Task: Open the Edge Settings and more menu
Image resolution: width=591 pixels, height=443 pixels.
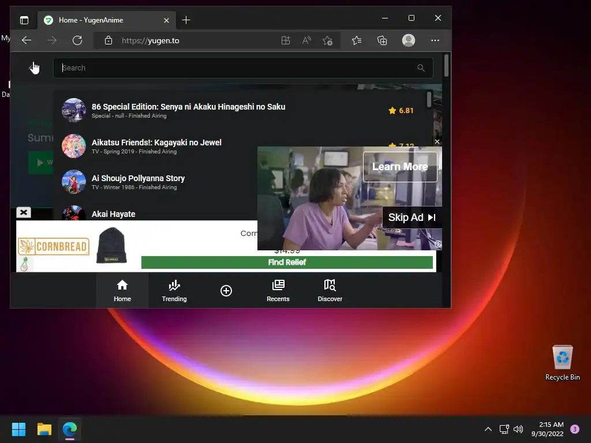Action: click(435, 40)
